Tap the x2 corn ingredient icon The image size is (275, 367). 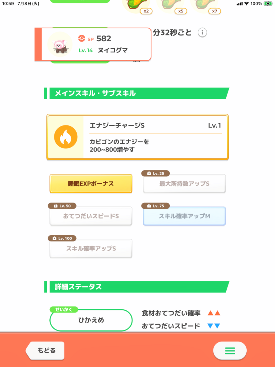(137, 6)
